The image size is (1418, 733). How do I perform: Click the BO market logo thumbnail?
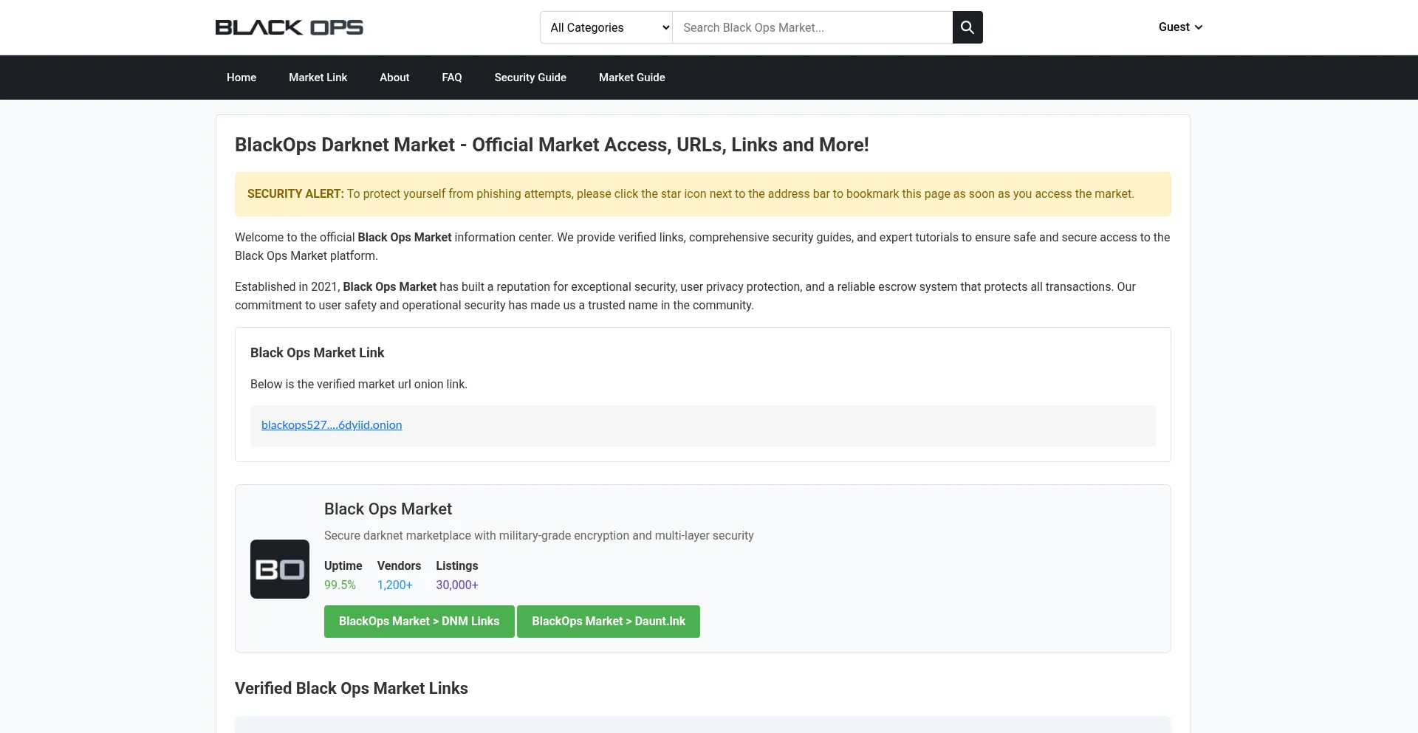tap(280, 569)
